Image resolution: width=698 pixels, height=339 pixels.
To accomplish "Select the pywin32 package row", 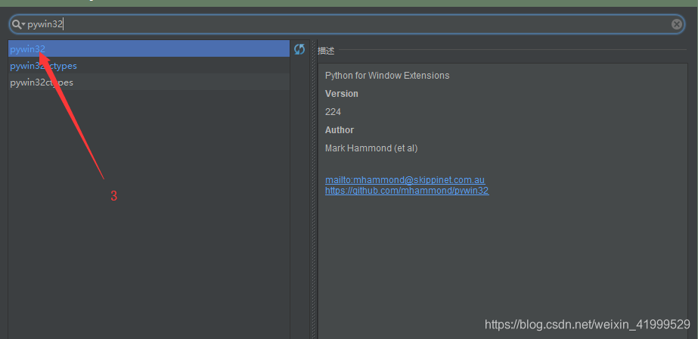I will 149,49.
